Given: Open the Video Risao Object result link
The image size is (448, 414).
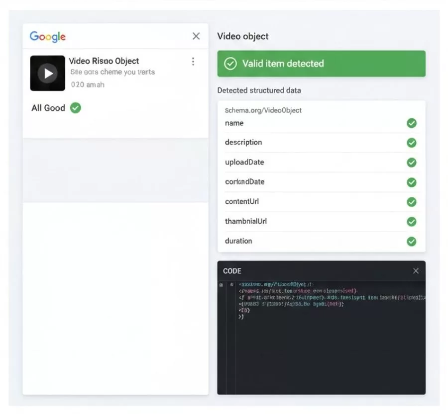Looking at the screenshot, I should (104, 61).
